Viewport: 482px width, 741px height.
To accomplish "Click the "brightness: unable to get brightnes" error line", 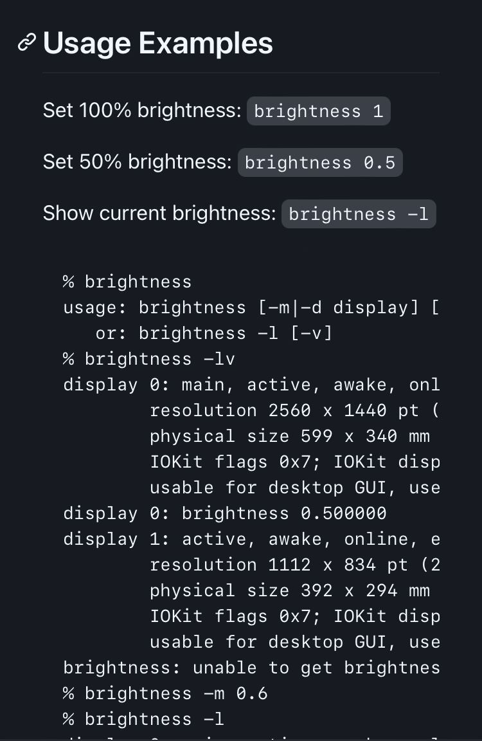I will click(x=251, y=668).
